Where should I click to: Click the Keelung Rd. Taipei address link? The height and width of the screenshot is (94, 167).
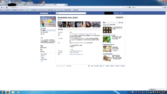coord(83,34)
